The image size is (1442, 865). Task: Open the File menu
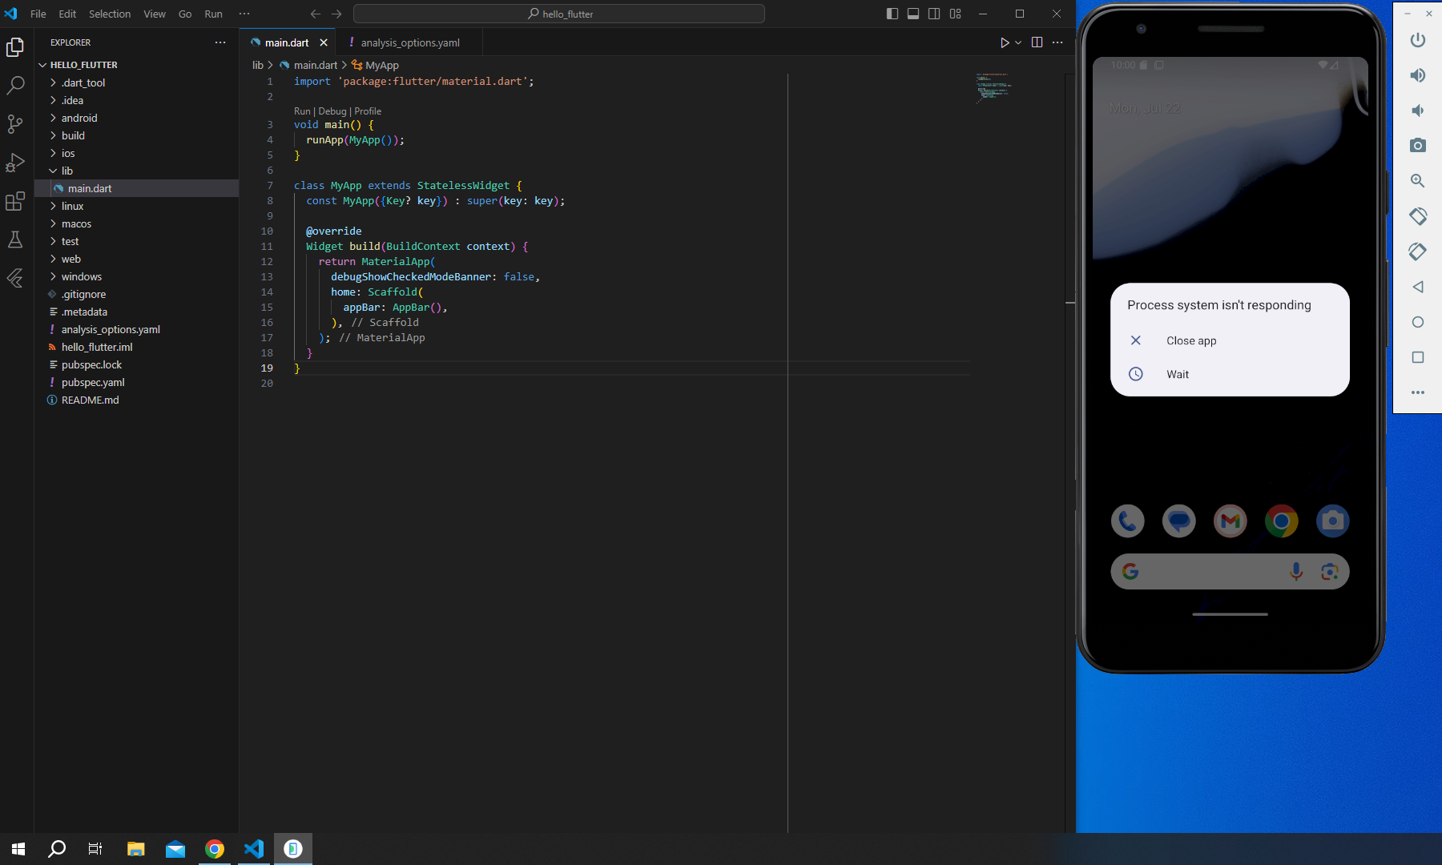tap(38, 14)
